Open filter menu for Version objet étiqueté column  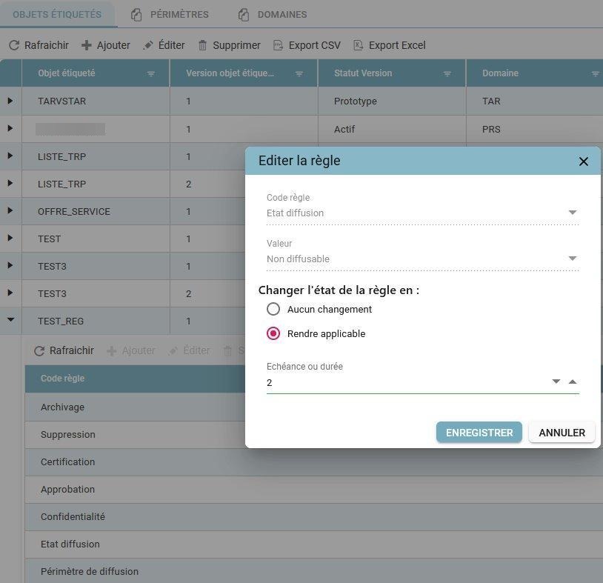(299, 73)
